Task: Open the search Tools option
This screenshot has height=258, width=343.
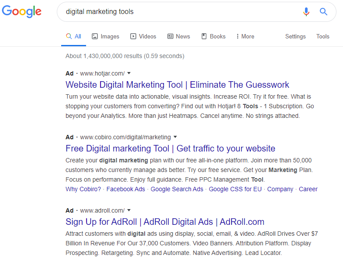Action: tap(323, 37)
